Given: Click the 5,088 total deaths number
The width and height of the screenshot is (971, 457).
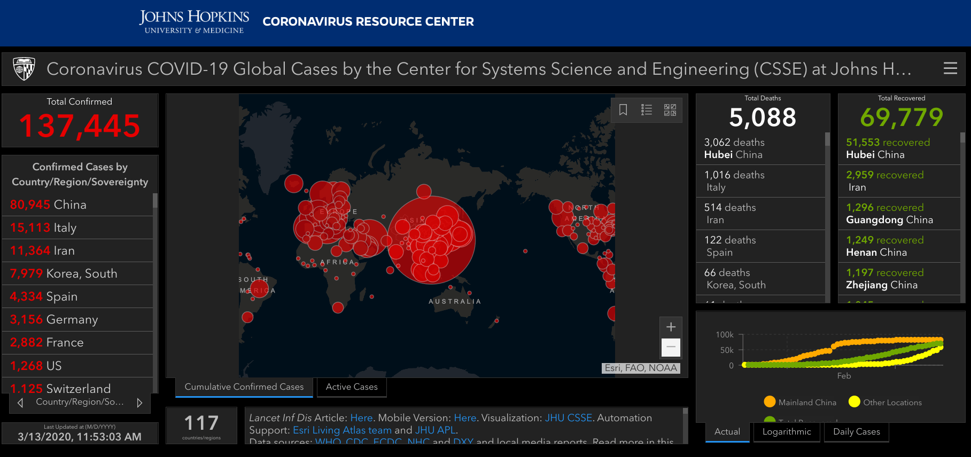Looking at the screenshot, I should 763,117.
